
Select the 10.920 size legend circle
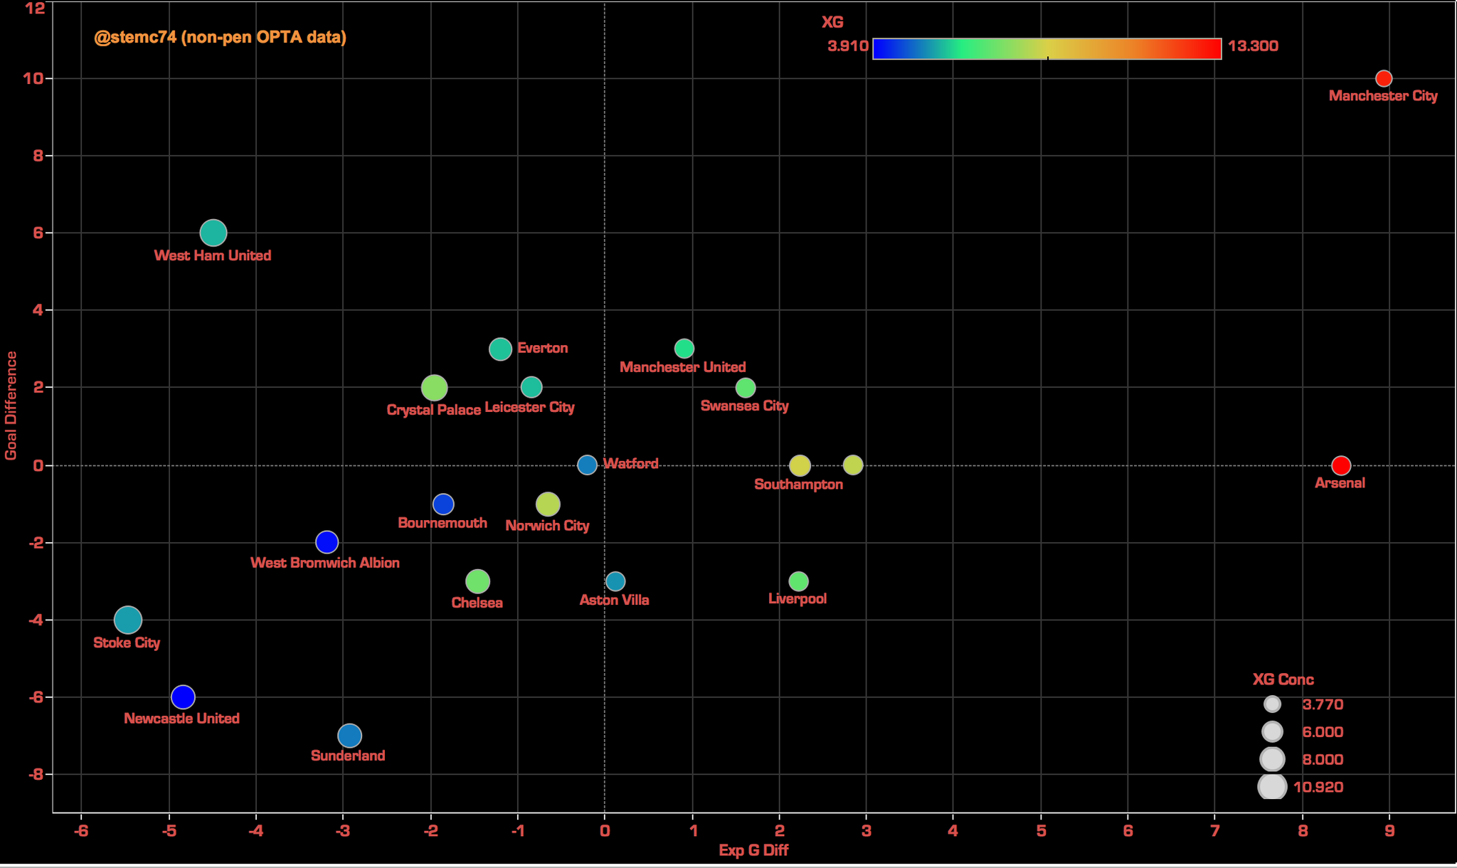(x=1272, y=787)
